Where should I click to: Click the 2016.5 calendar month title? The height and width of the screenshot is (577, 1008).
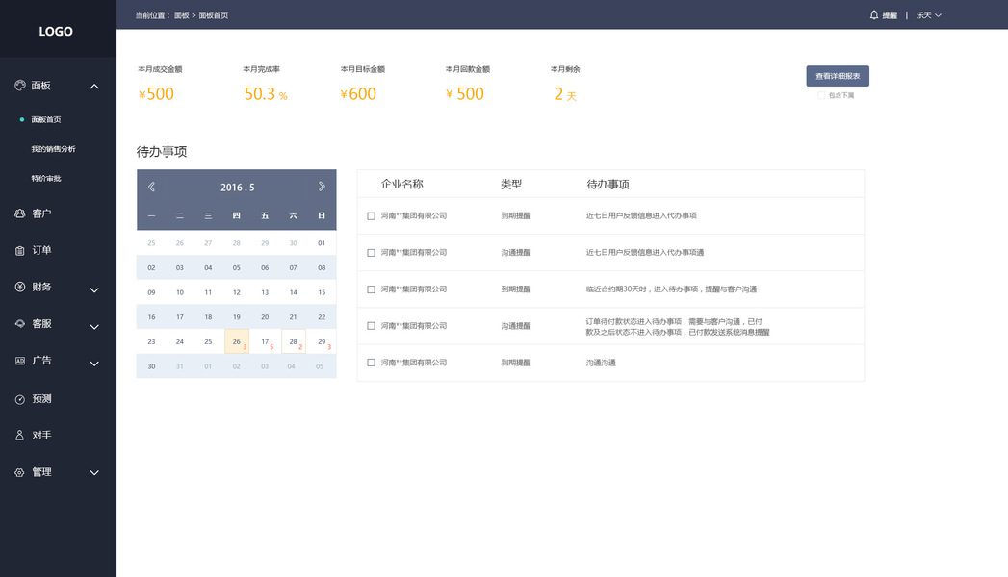tap(237, 188)
